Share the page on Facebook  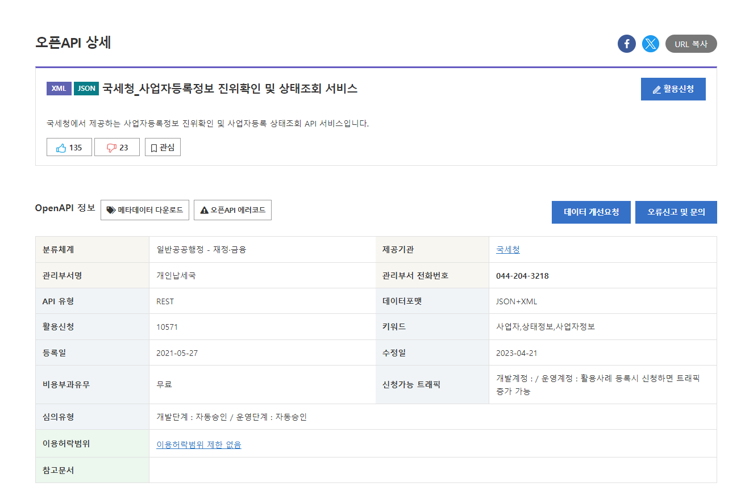[x=627, y=44]
